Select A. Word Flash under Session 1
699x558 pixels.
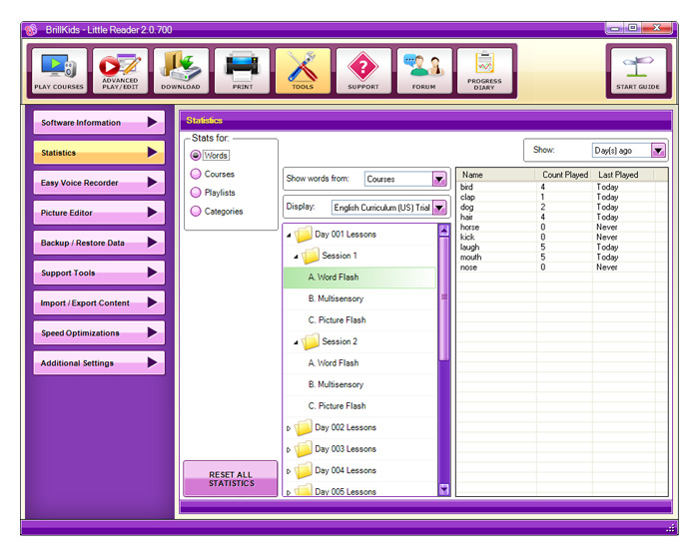[359, 278]
